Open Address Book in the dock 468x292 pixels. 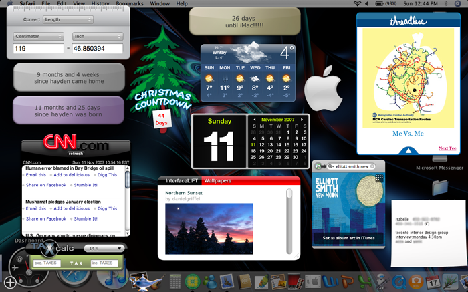tap(245, 281)
